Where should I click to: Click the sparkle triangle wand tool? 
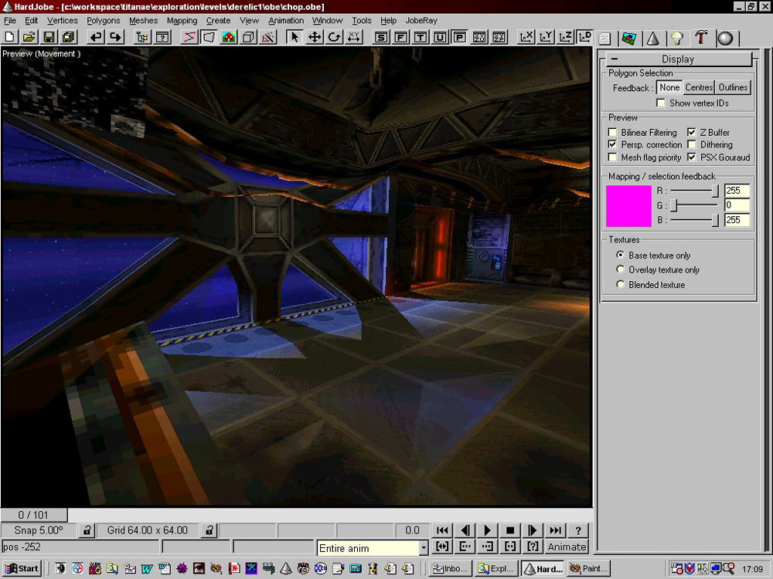tap(268, 37)
